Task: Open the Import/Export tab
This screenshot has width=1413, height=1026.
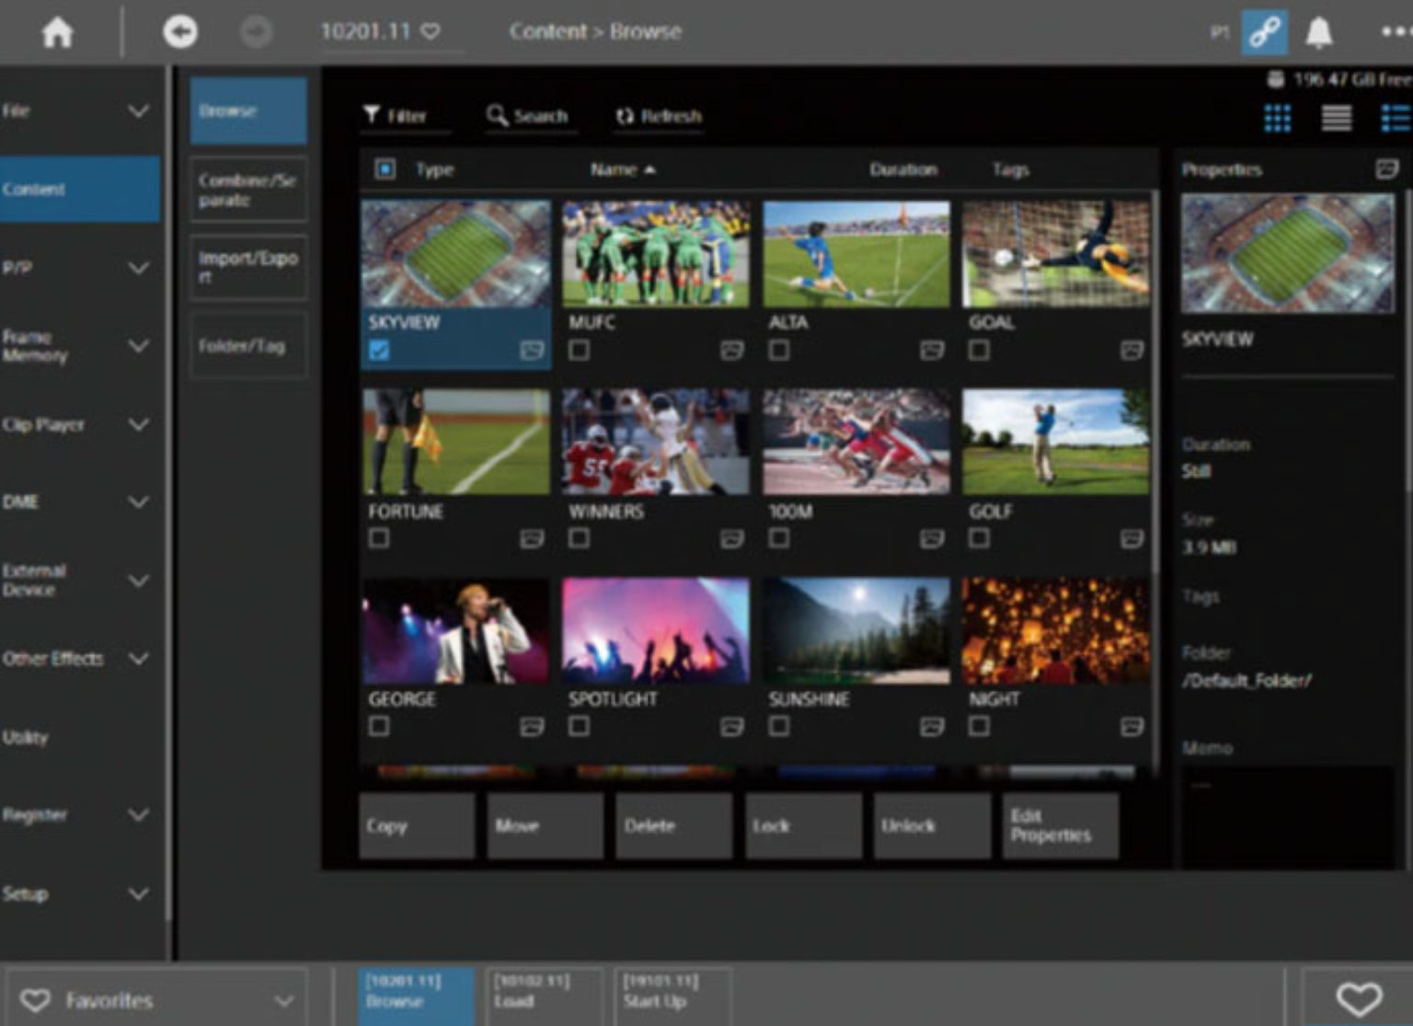Action: click(247, 267)
